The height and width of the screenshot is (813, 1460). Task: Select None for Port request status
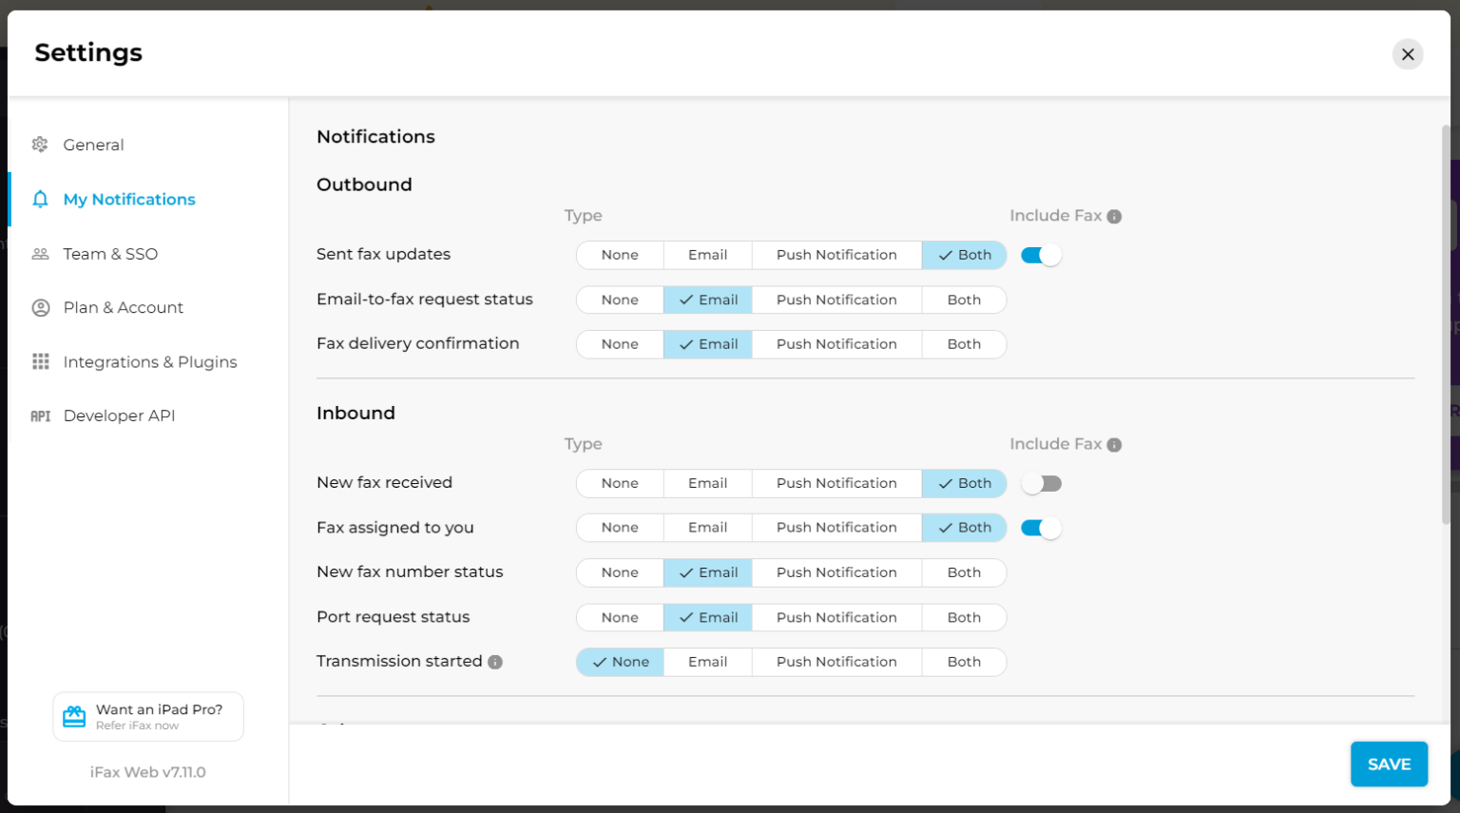click(x=619, y=618)
